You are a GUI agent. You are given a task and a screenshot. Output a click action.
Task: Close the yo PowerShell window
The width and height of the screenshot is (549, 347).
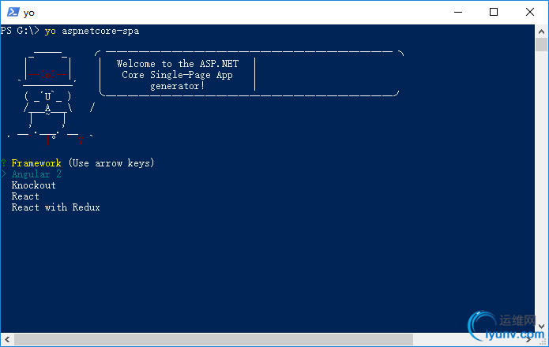530,13
